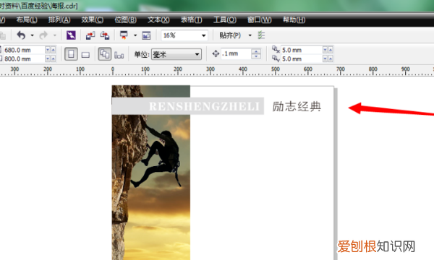The height and width of the screenshot is (260, 434).
Task: Open the 效果(C) menu
Action: coord(93,19)
